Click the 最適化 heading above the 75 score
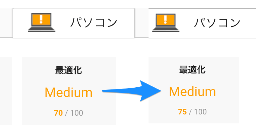The width and height of the screenshot is (256, 134). click(193, 70)
